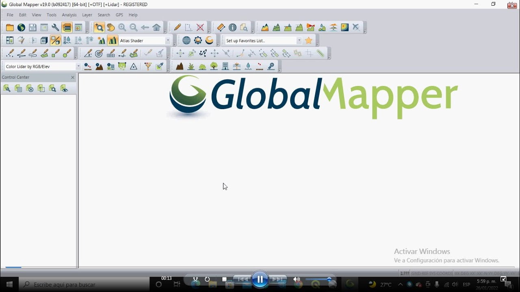520x292 pixels.
Task: Open the Color Lidar by RGB/Elev dropdown
Action: coord(79,66)
